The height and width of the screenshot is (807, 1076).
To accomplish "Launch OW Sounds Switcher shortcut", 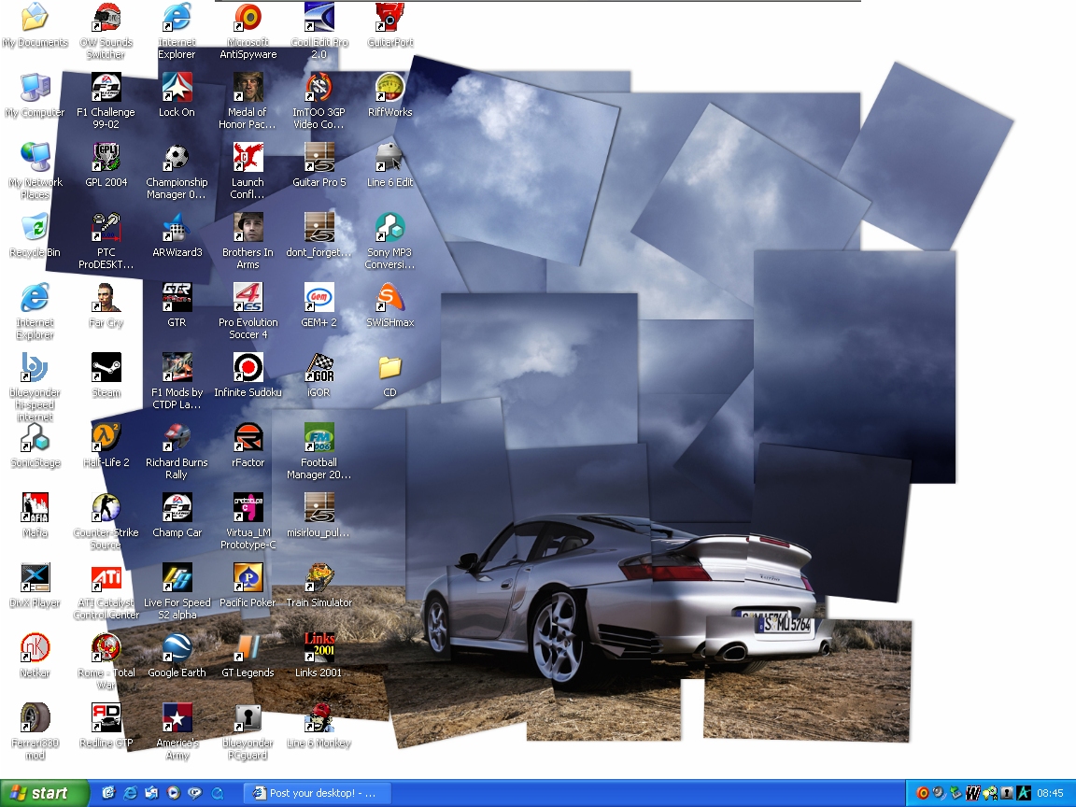I will 106,17.
